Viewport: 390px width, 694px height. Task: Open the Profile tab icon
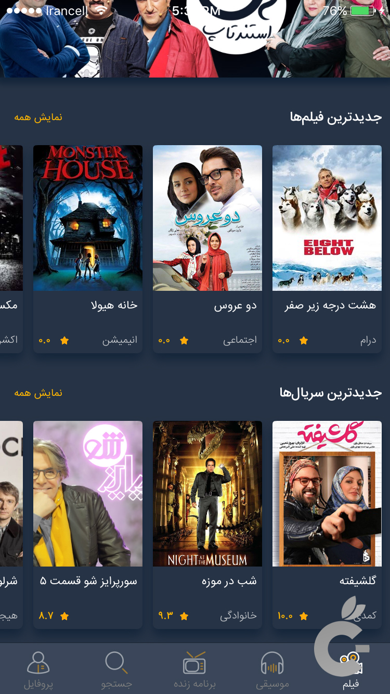pos(38,663)
